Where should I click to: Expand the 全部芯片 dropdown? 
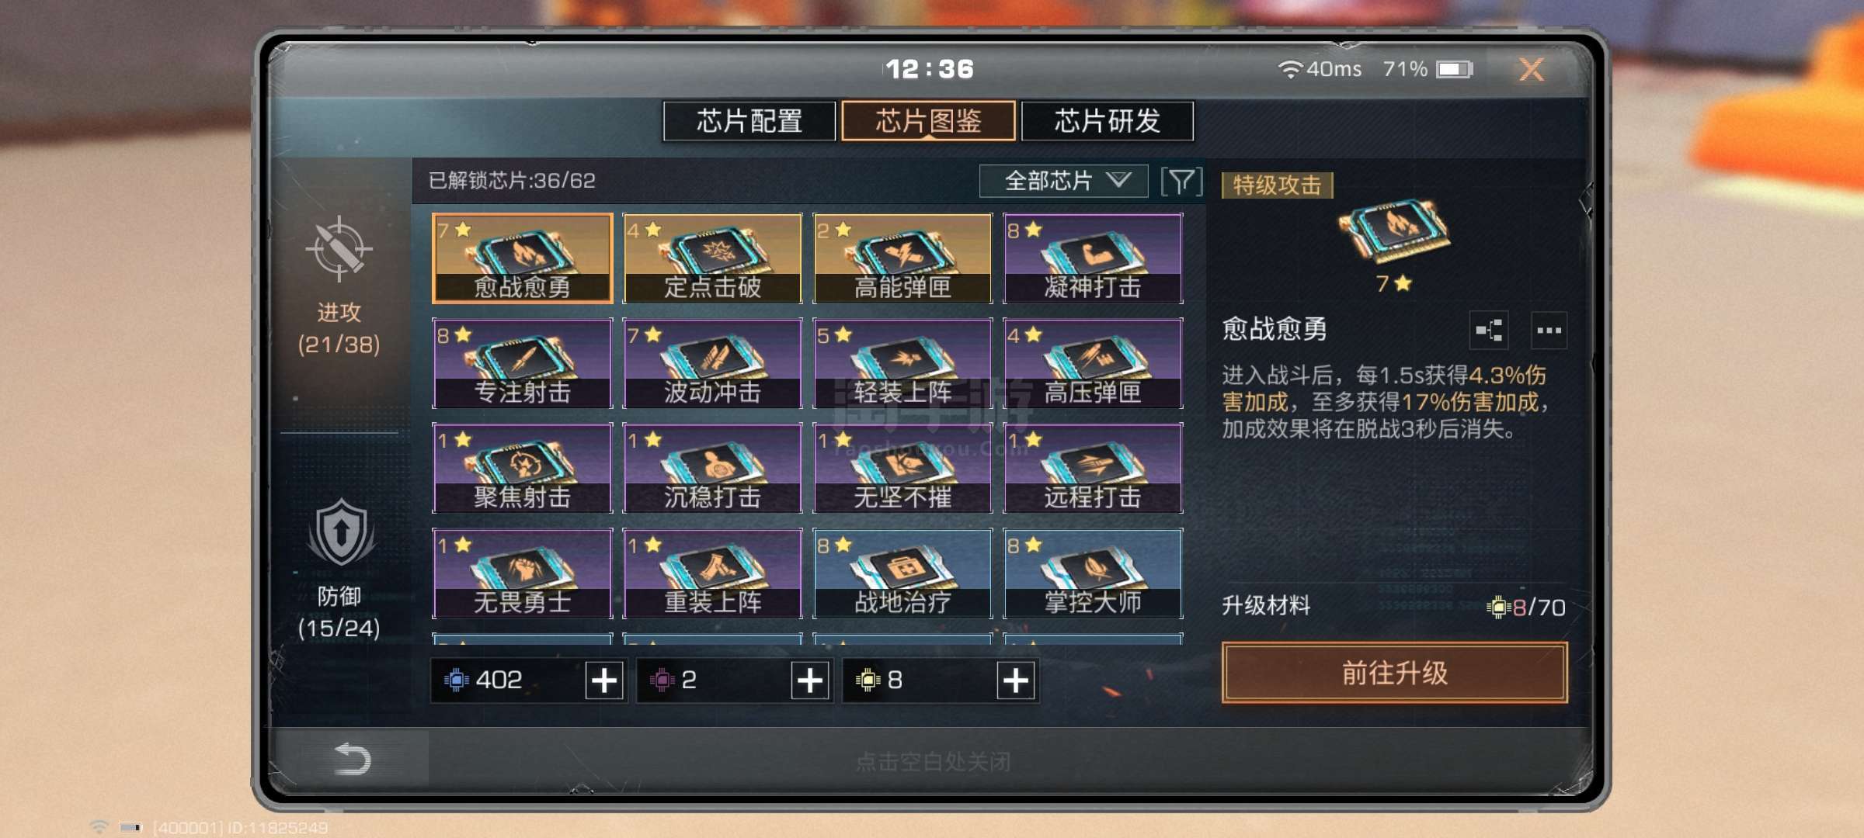[1063, 181]
